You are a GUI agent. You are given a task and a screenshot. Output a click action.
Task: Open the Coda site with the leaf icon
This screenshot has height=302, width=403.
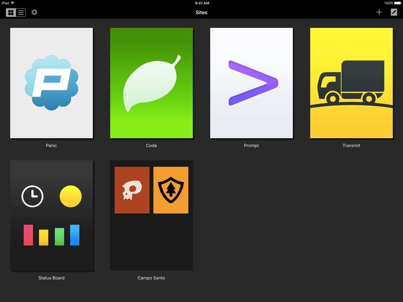point(152,83)
